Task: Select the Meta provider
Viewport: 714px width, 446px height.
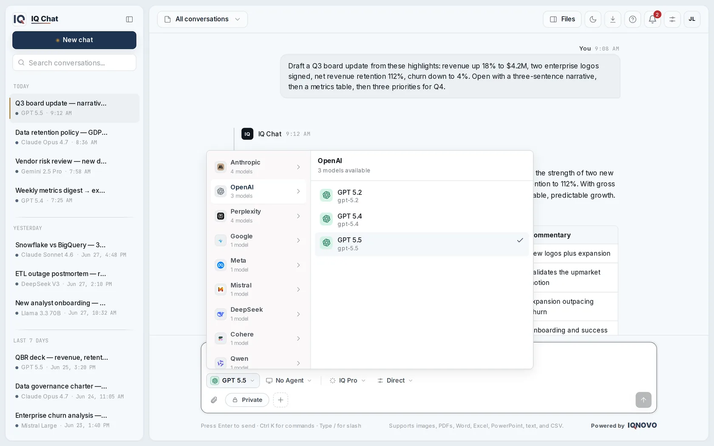Action: click(x=258, y=265)
